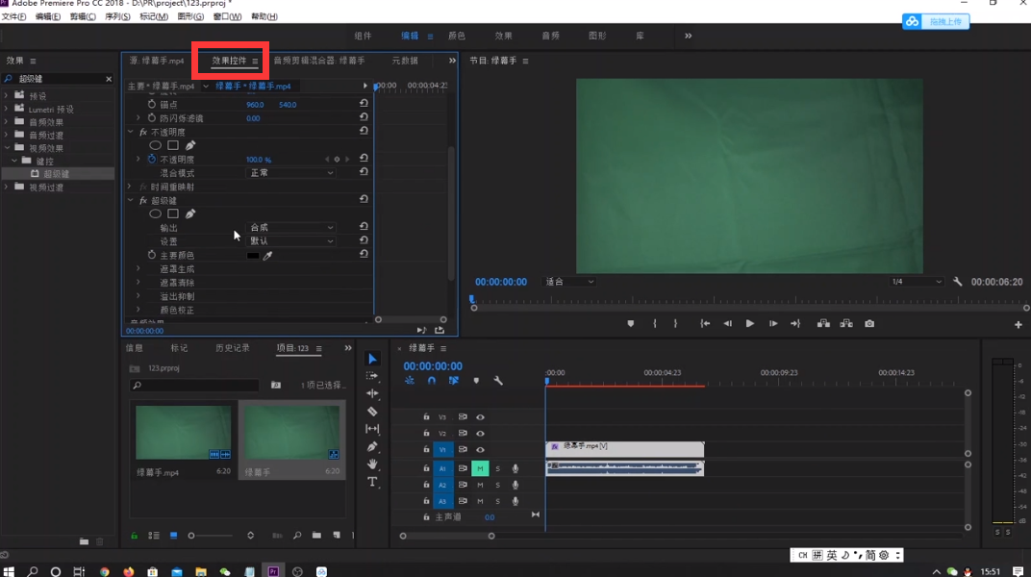Select the Track Select Forward tool
1031x577 pixels.
[372, 376]
